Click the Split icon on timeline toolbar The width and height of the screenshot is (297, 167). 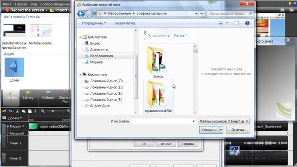tap(36, 111)
